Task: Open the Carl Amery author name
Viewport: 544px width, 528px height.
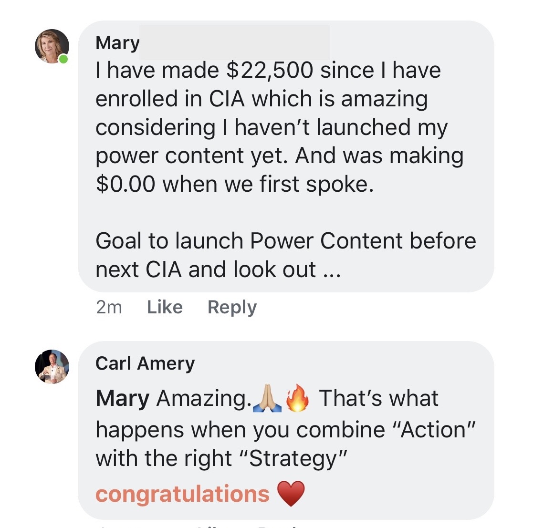Action: click(x=145, y=363)
